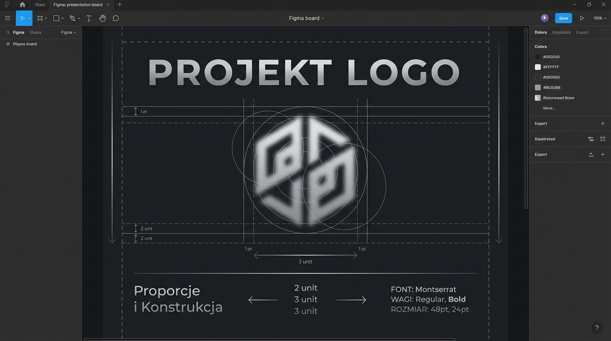Viewport: 611px width, 341px height.
Task: Activate the Hand tool for panning
Action: click(x=102, y=18)
